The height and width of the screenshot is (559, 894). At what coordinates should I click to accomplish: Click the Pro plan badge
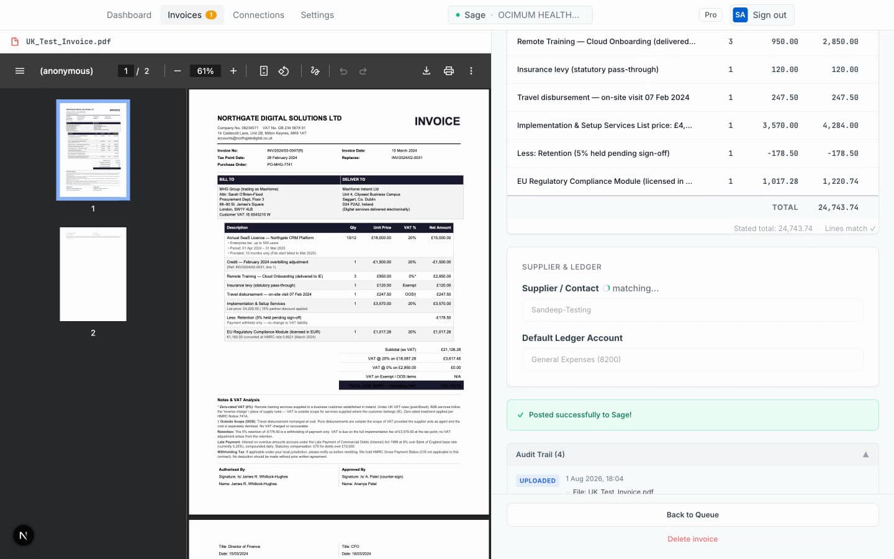[x=711, y=15]
